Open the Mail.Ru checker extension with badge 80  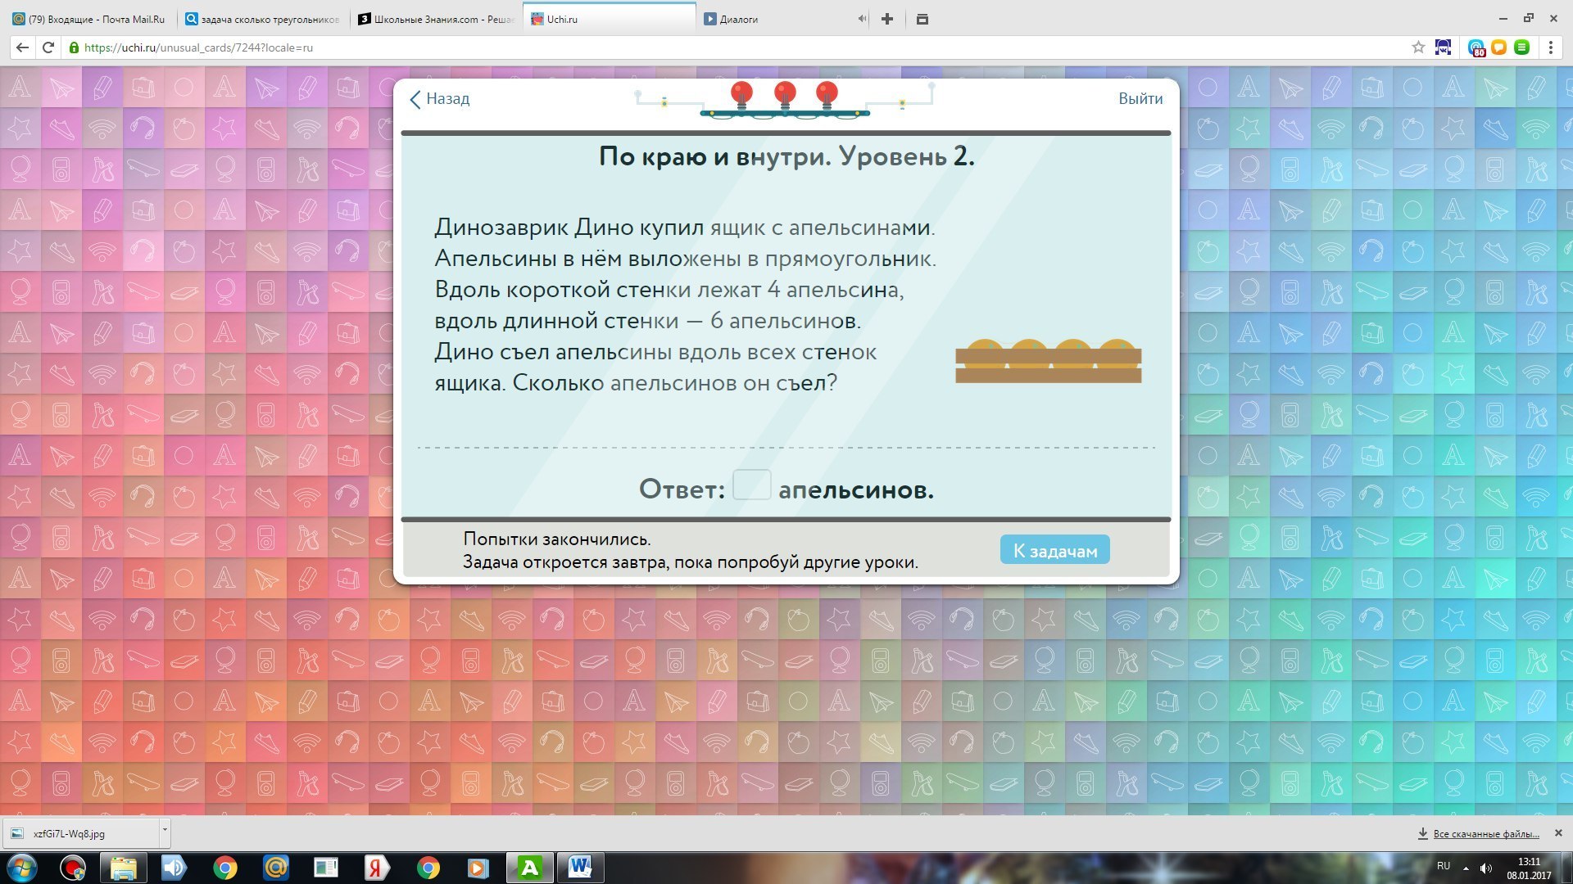(1476, 47)
